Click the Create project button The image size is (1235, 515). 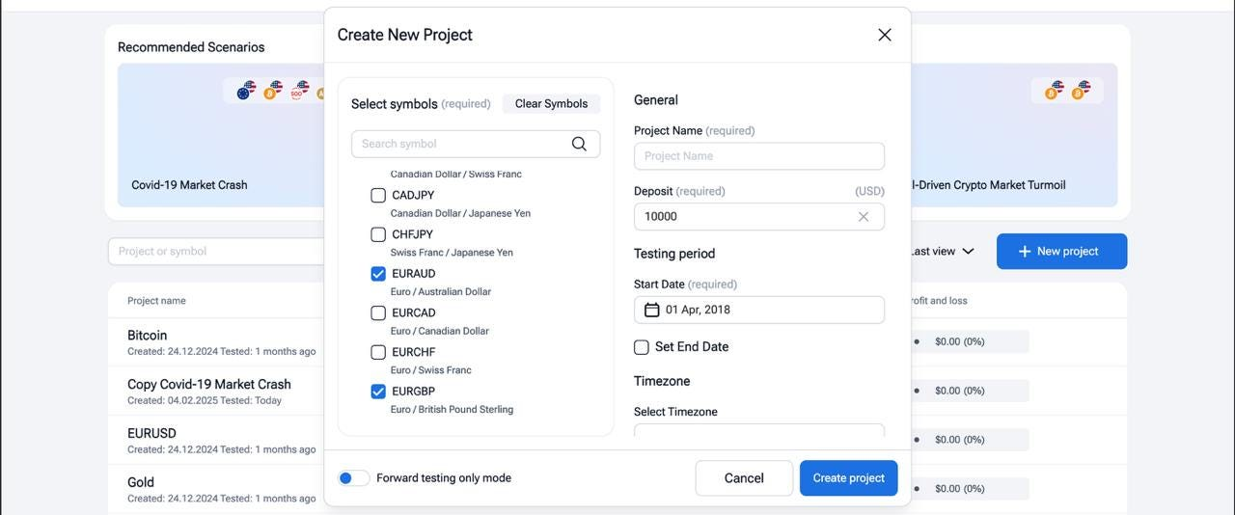coord(849,478)
